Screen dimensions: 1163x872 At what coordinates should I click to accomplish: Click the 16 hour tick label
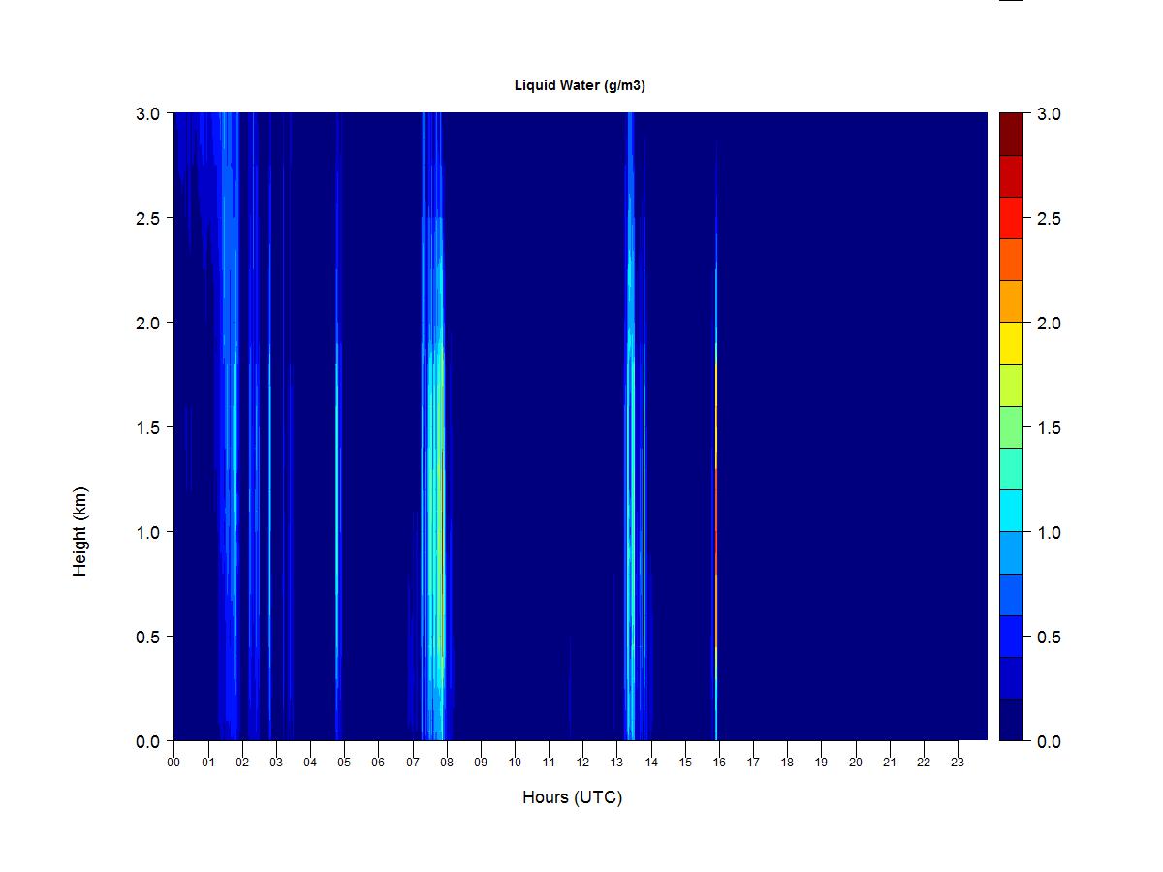point(718,763)
